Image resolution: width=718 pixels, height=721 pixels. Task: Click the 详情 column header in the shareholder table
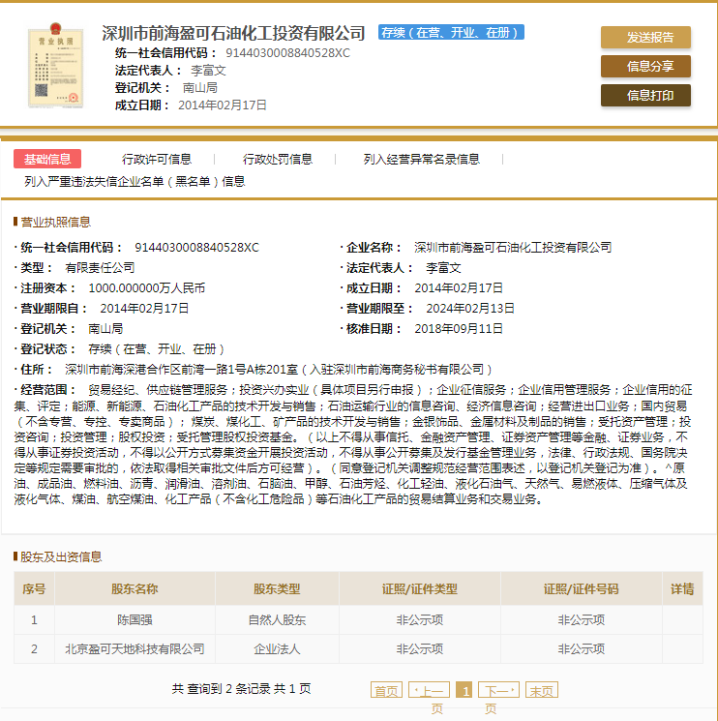click(x=682, y=588)
